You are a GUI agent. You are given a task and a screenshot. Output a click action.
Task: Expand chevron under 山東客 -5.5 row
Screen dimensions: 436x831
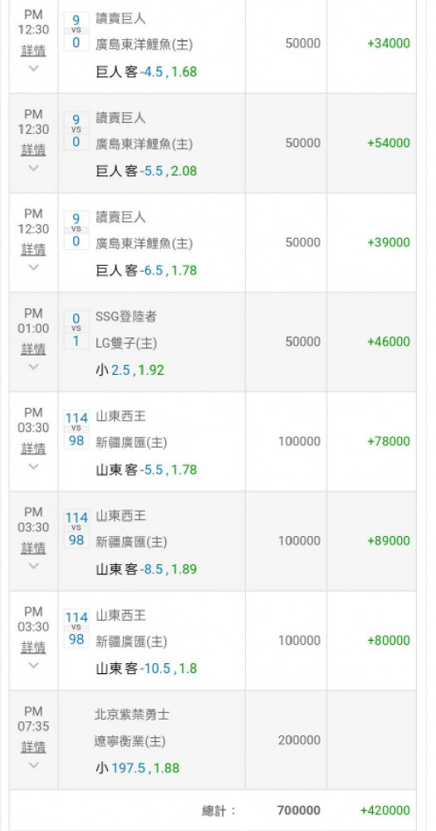coord(33,466)
